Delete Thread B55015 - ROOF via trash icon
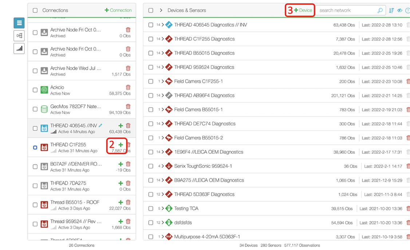The height and width of the screenshot is (250, 410). coord(128,202)
